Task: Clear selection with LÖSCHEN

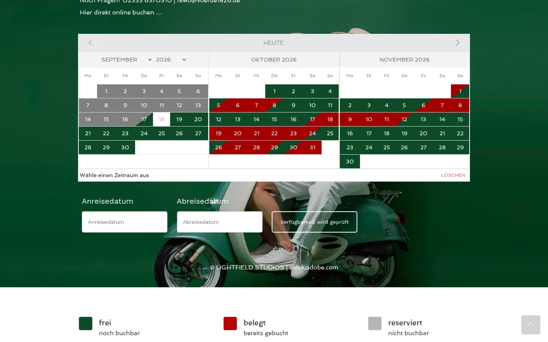Action: 453,175
